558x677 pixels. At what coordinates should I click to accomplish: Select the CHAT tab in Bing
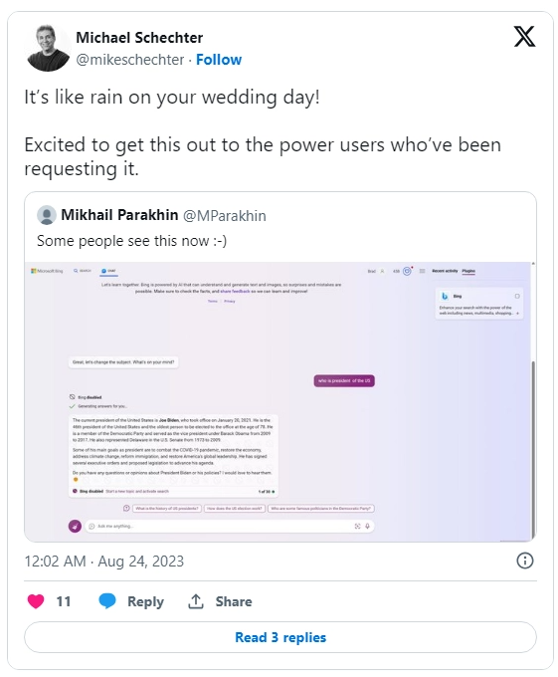[x=108, y=271]
